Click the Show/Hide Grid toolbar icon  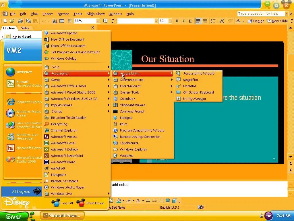click(x=70, y=21)
